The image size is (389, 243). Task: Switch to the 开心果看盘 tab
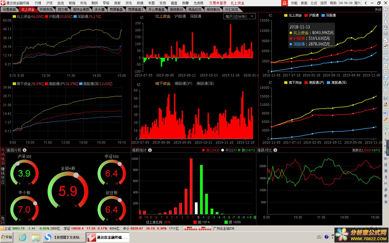(157, 9)
